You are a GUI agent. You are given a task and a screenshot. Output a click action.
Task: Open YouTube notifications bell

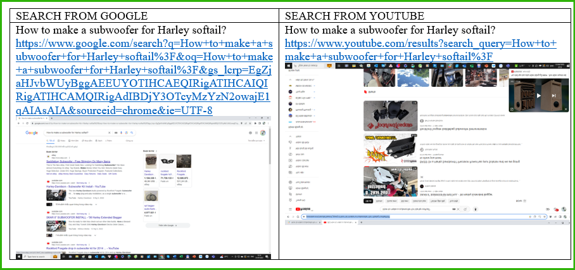pyautogui.click(x=556, y=209)
